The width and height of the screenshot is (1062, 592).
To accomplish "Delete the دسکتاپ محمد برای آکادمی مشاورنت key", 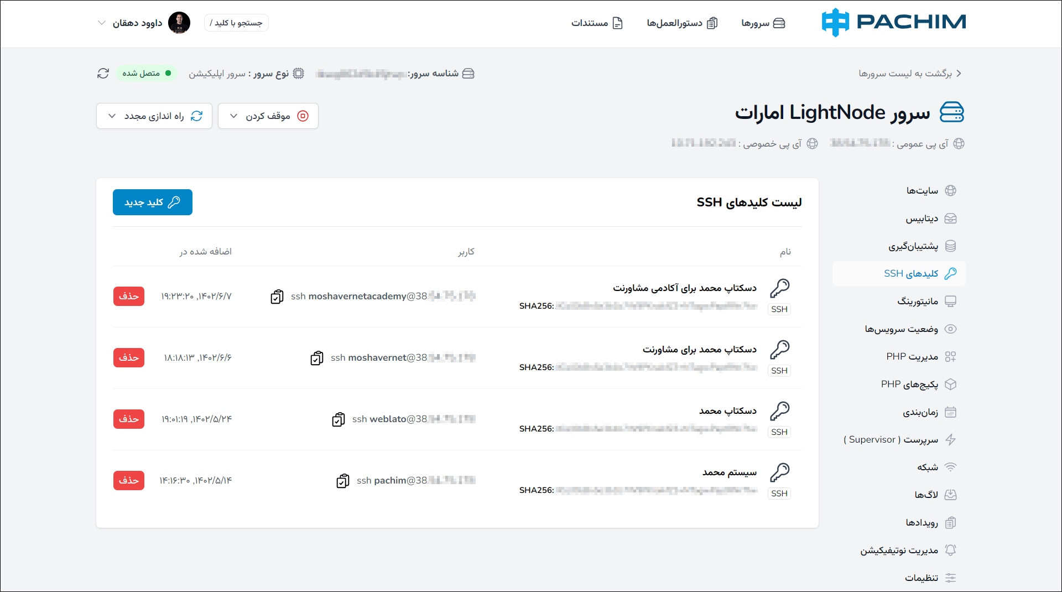I will pos(129,297).
